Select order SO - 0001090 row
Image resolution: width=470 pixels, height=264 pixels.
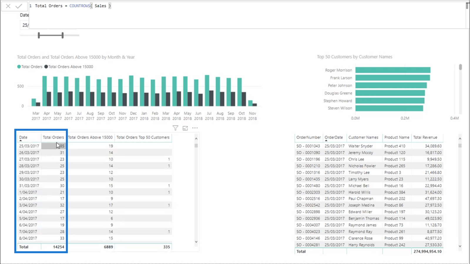coord(369,153)
